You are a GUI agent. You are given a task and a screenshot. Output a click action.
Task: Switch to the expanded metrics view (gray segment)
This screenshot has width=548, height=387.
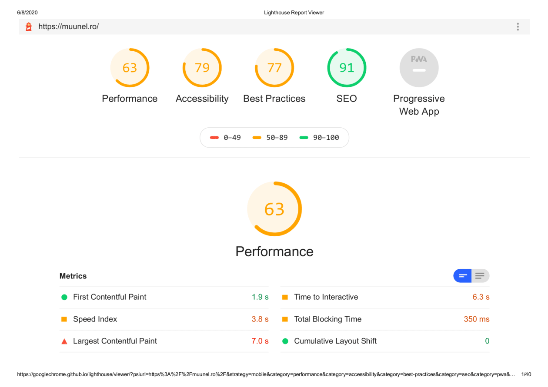(x=480, y=275)
